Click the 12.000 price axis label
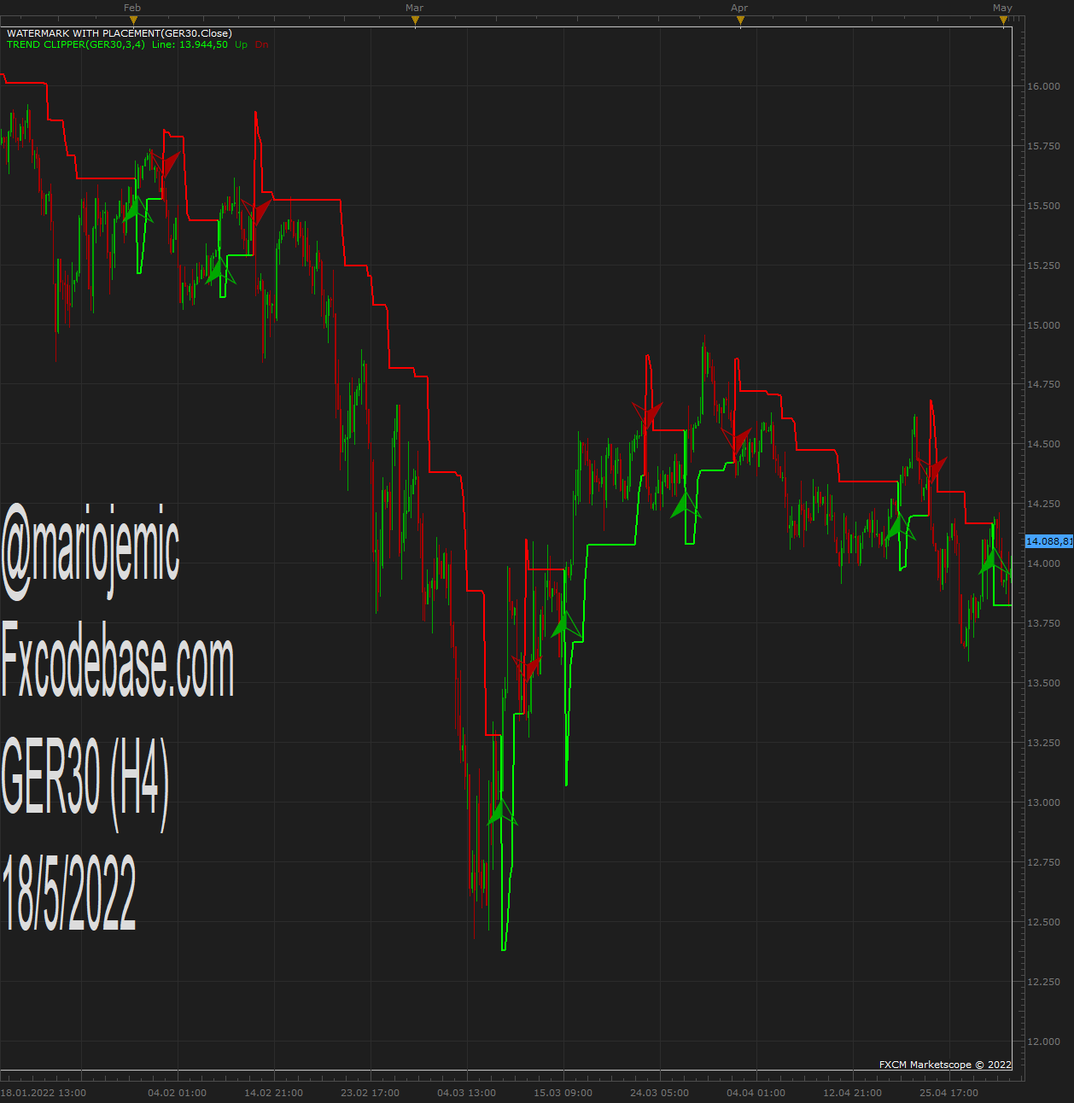 (1043, 1042)
